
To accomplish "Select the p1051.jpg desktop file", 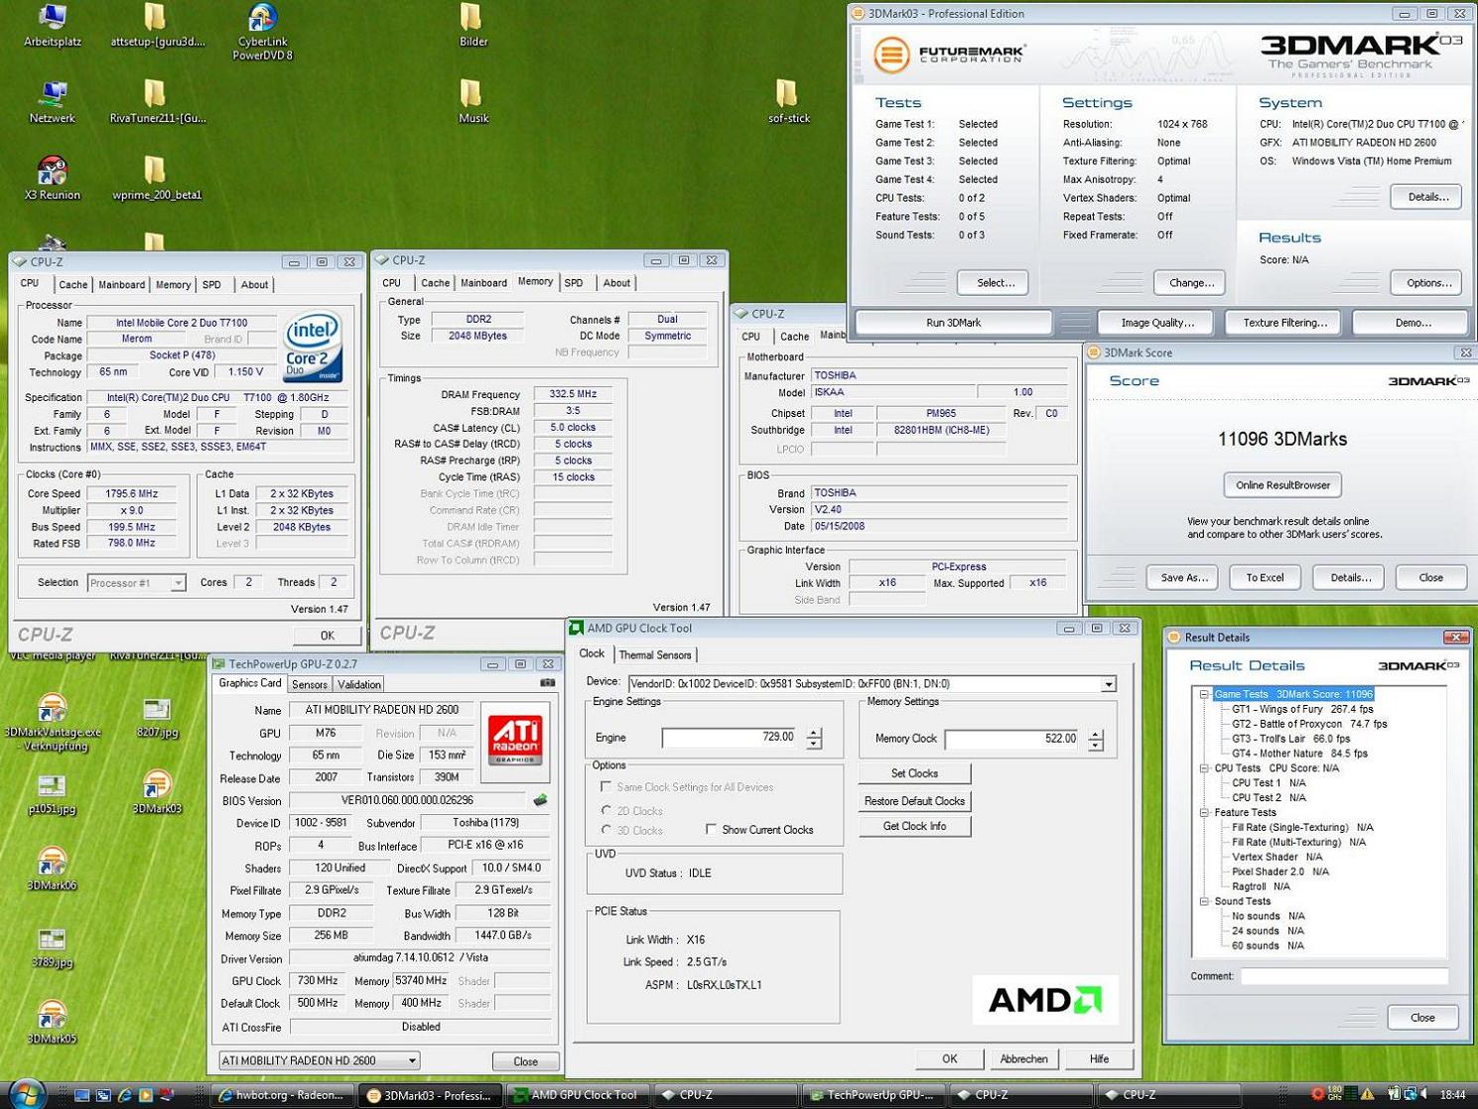I will pos(52,794).
